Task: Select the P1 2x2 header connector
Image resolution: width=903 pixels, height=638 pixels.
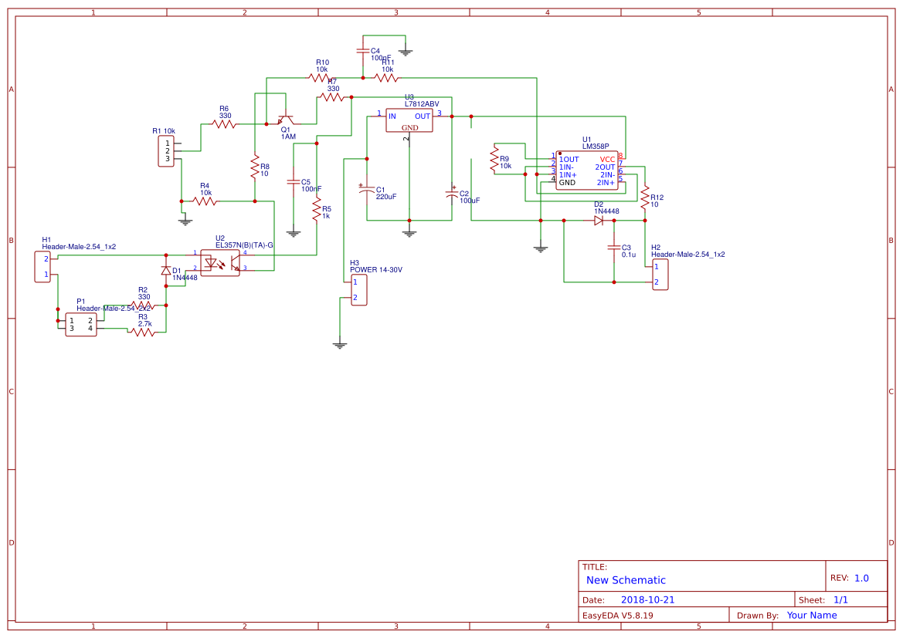Action: click(81, 325)
